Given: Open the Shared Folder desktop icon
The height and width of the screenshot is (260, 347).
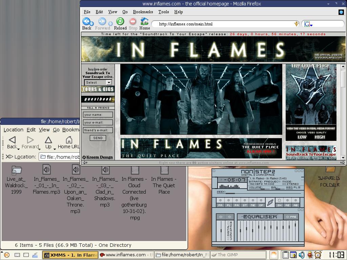Looking at the screenshot, I should [x=330, y=169].
